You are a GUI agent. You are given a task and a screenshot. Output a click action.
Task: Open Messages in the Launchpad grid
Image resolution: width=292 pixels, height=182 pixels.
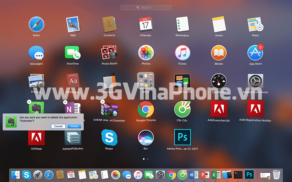point(36,53)
